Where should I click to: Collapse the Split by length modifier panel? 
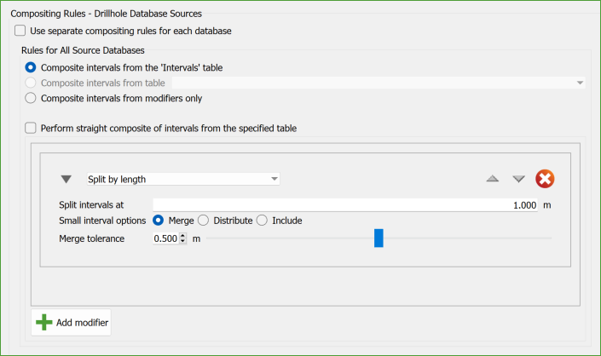(x=66, y=180)
